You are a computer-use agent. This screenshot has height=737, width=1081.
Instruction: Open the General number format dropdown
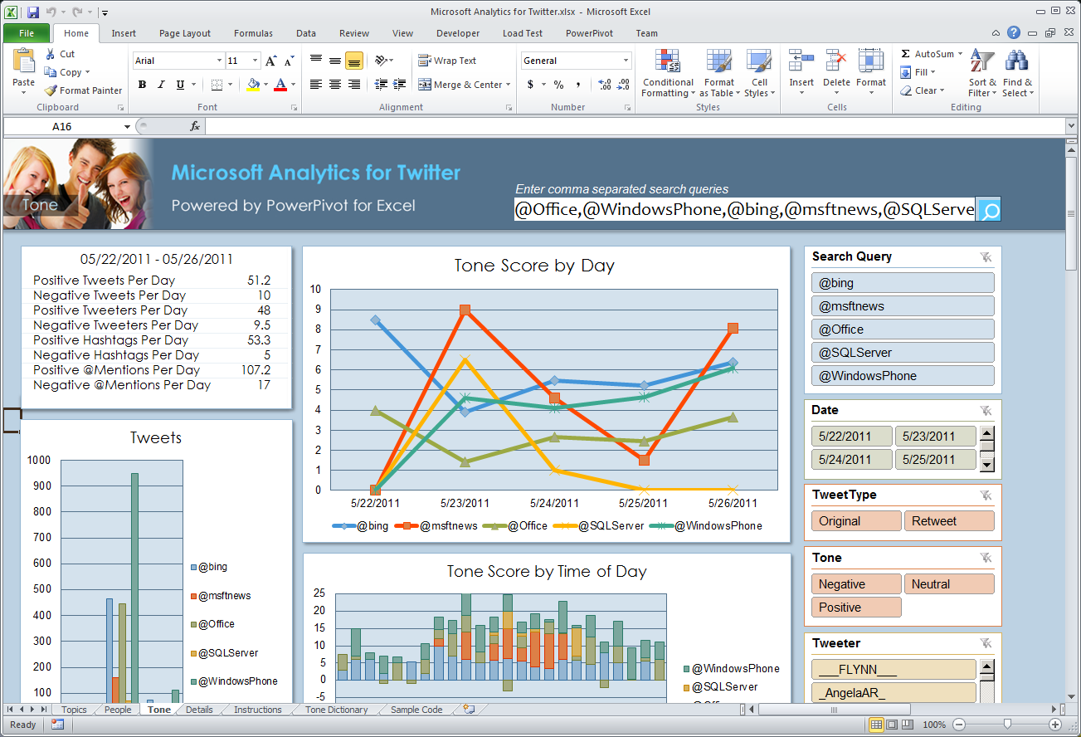point(626,61)
